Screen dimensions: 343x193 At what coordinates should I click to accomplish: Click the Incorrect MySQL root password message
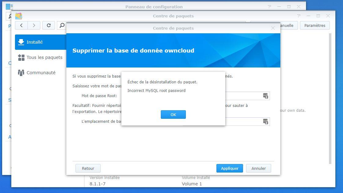tap(157, 90)
